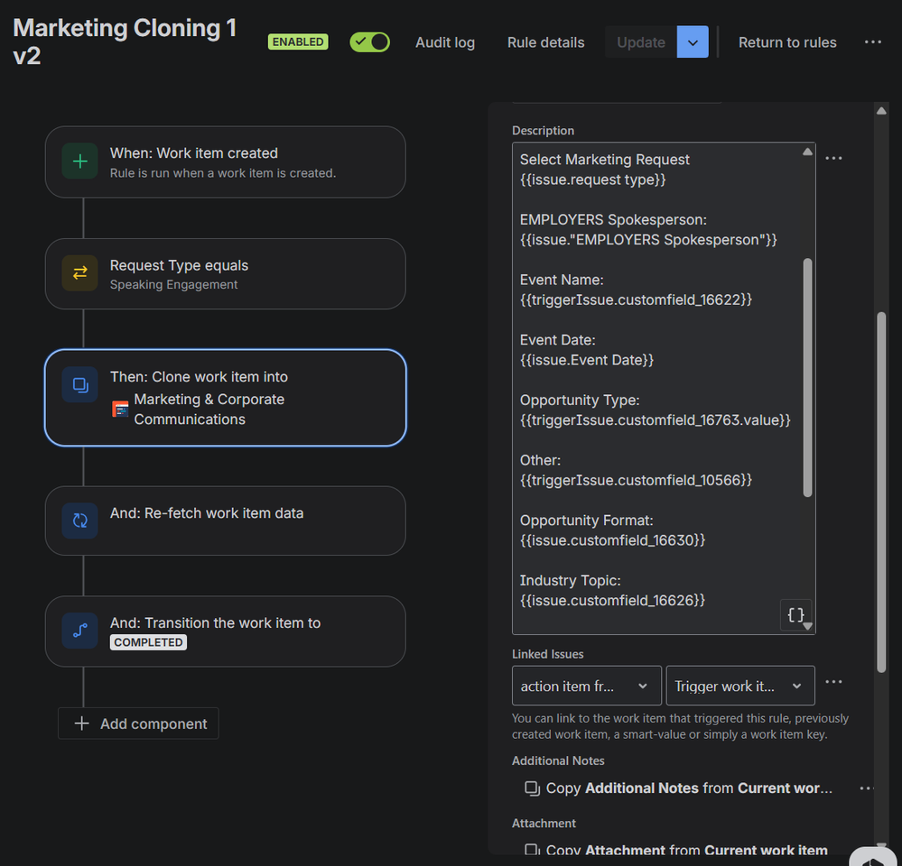Click the side panel scrollbar thumb

point(881,492)
